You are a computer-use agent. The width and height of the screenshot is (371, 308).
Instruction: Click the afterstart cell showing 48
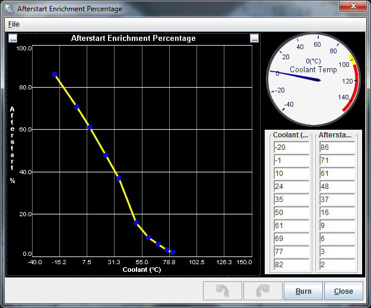tap(337, 187)
